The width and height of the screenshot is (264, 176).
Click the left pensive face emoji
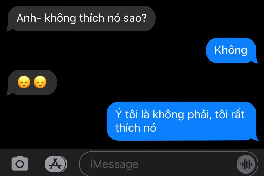pos(24,82)
